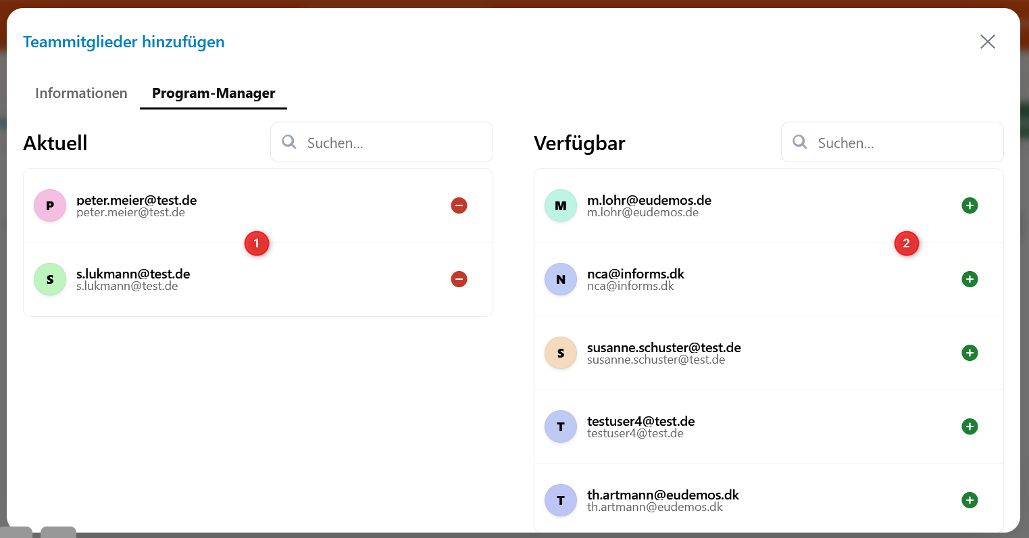Screen dimensions: 1029x538
Task: Click the blue N avatar of nca@informs.dk
Action: pyautogui.click(x=561, y=278)
